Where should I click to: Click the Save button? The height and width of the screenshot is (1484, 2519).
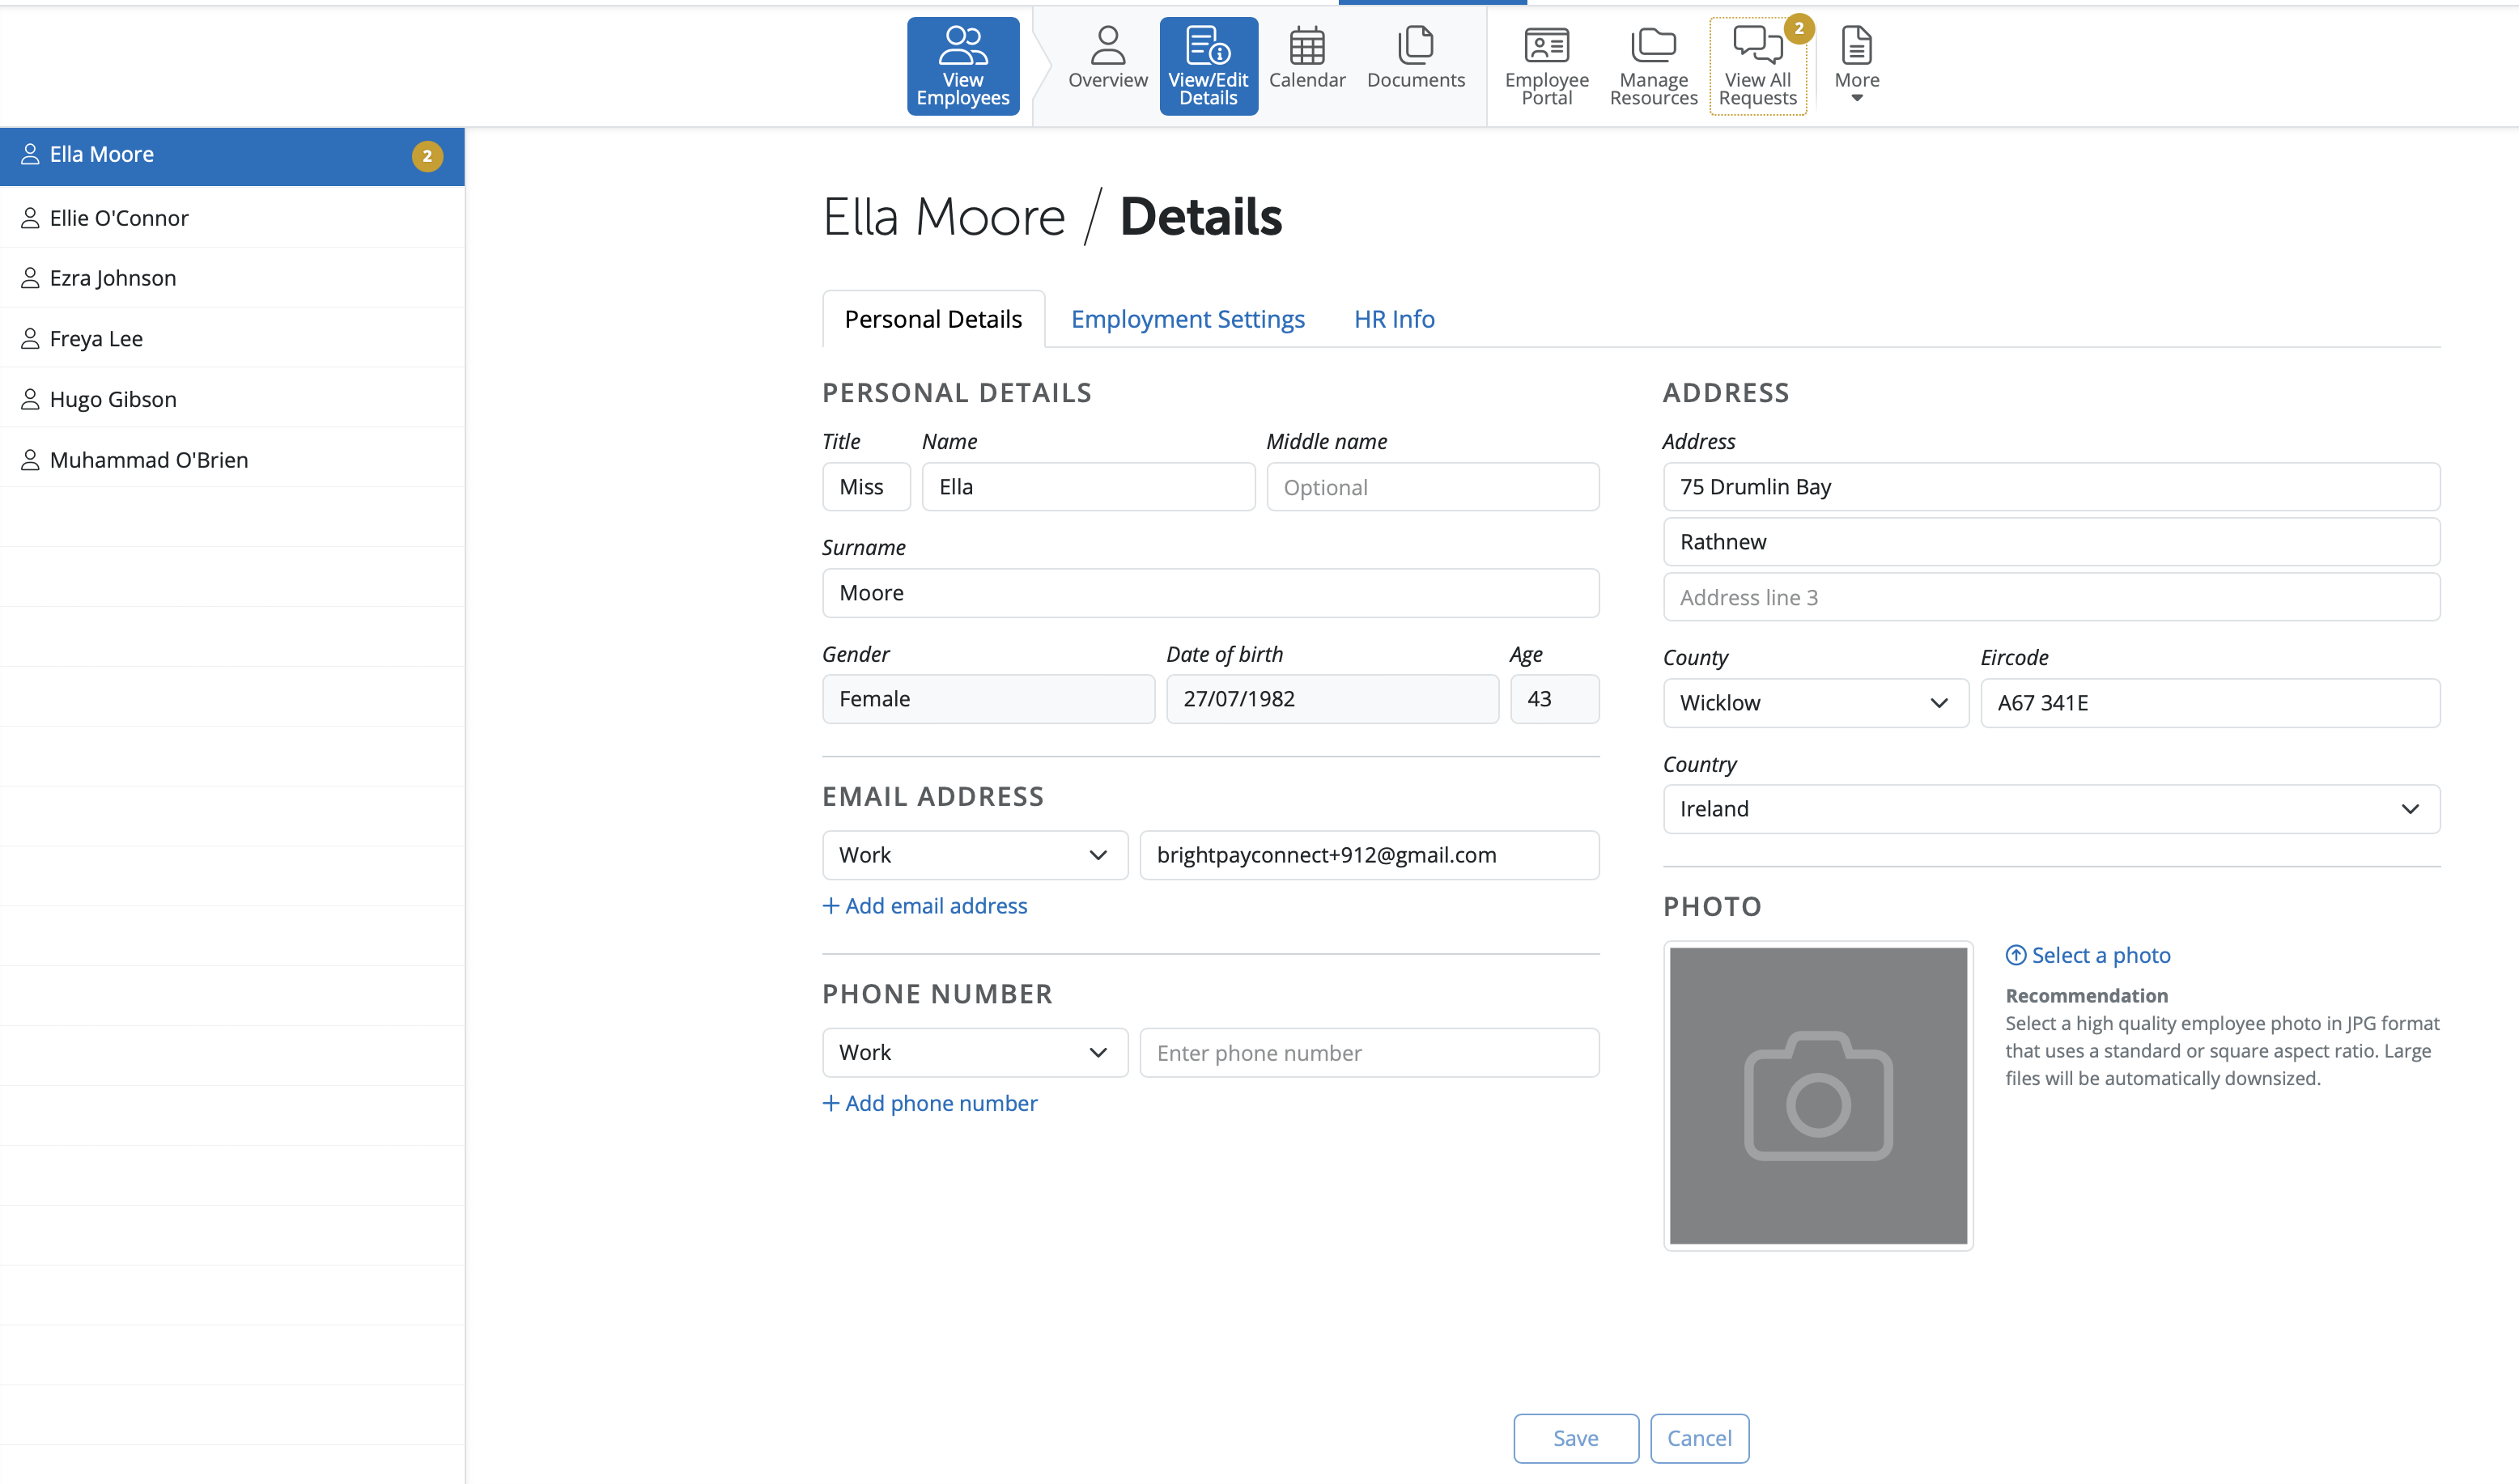coord(1574,1438)
